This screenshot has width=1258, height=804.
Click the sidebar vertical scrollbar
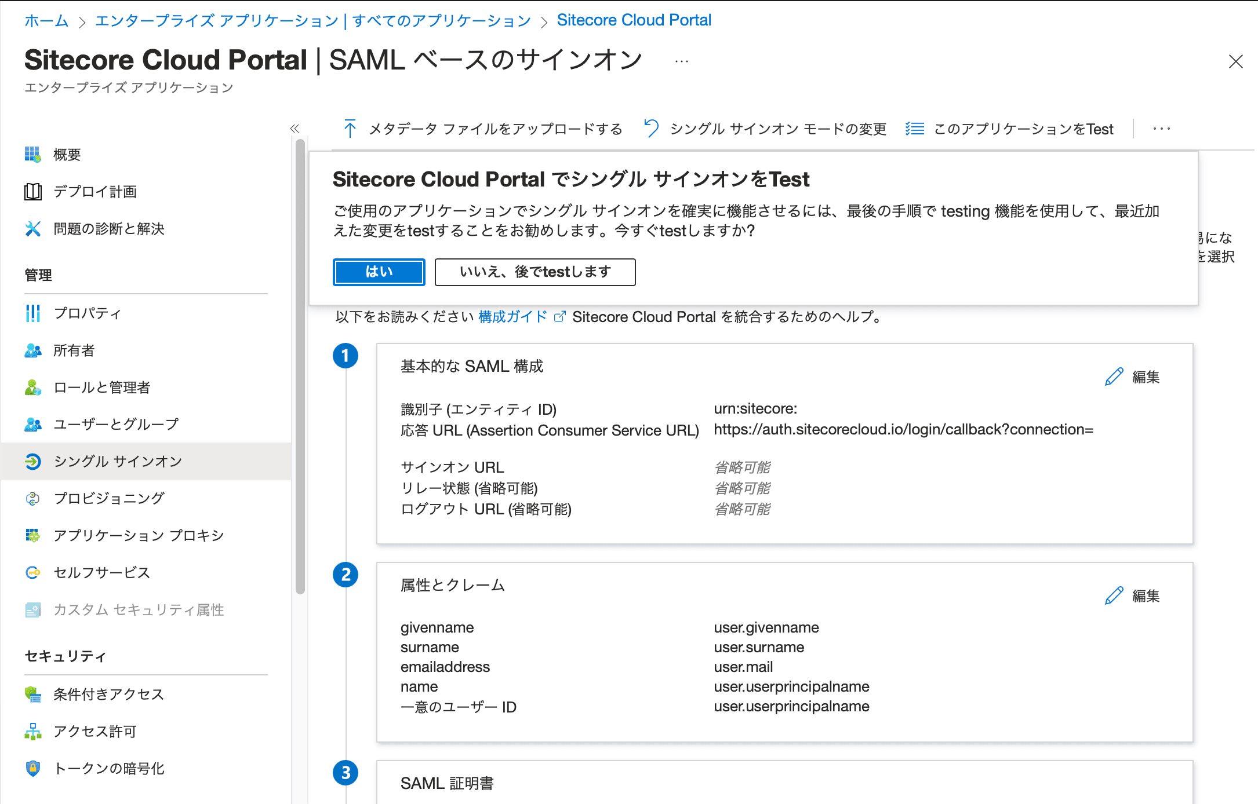pos(300,365)
